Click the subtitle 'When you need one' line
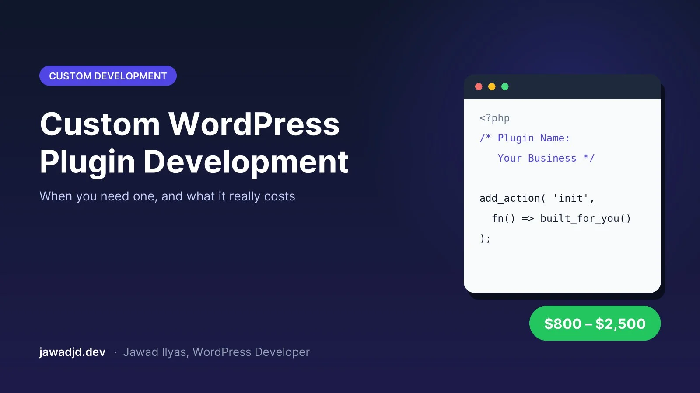Image resolution: width=700 pixels, height=393 pixels. 167,196
